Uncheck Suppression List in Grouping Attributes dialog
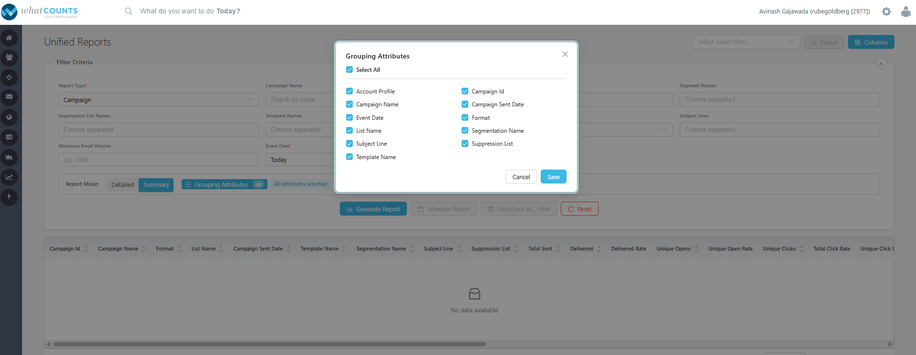The image size is (916, 355). point(465,143)
